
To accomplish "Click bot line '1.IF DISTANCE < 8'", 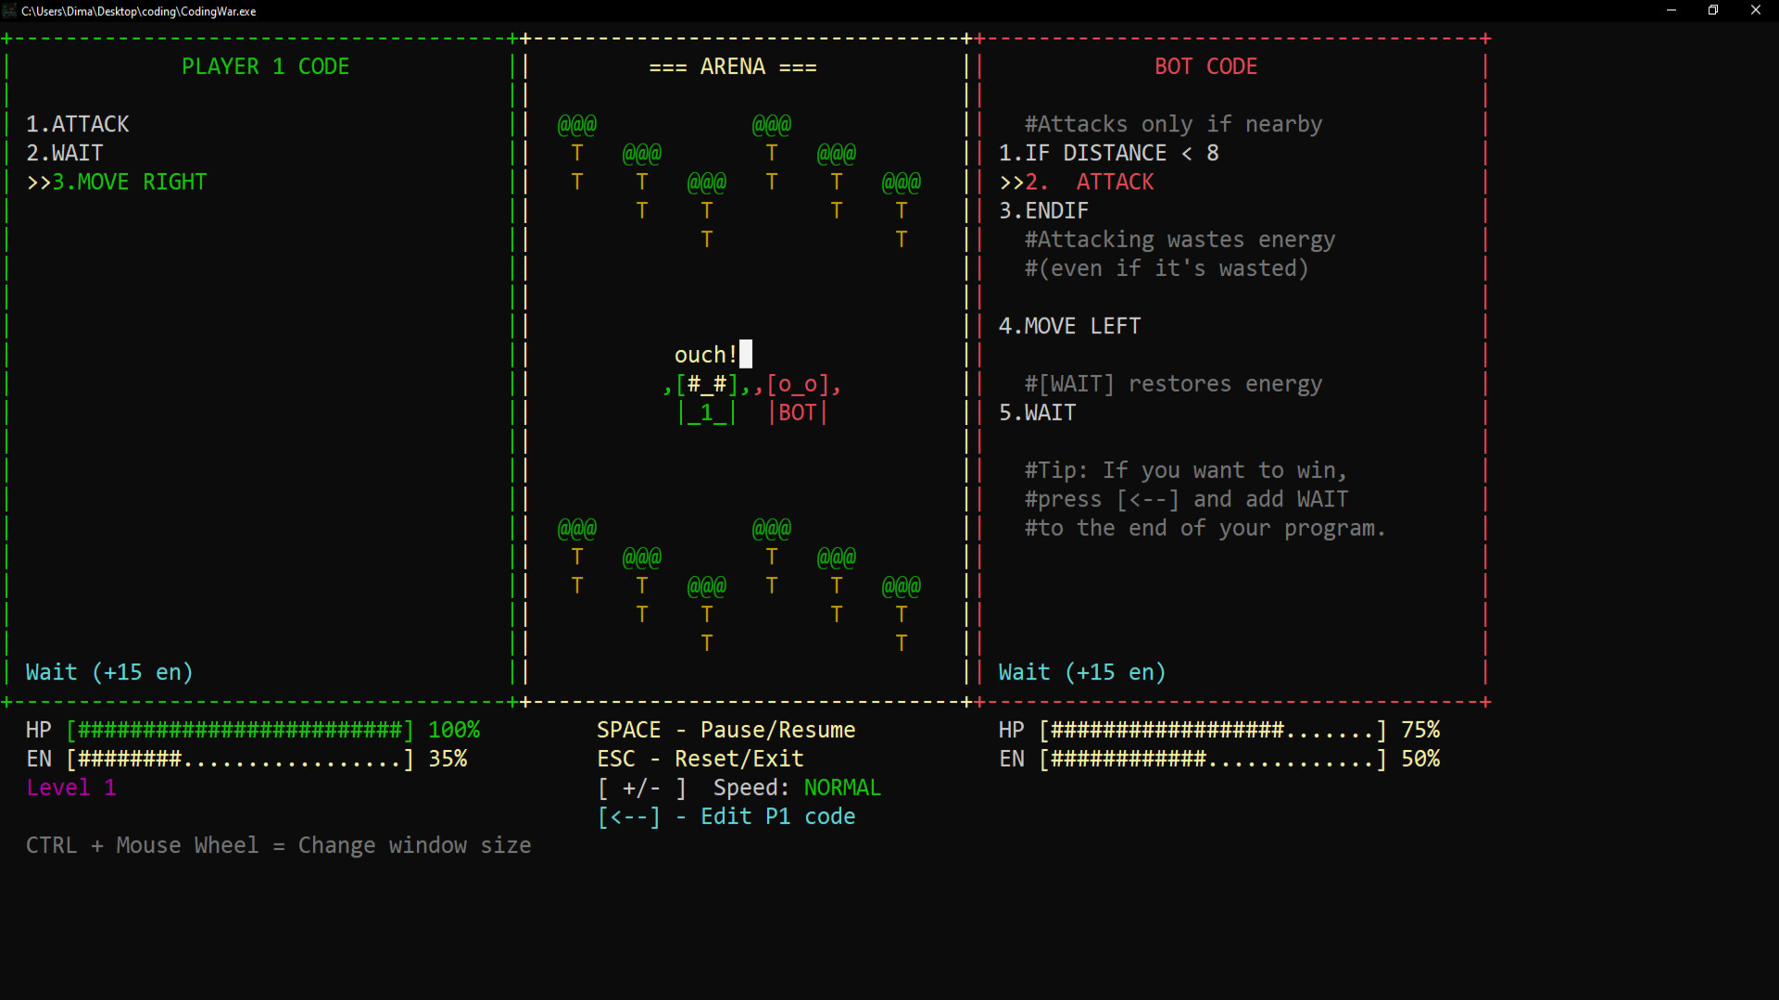I will click(x=1108, y=153).
